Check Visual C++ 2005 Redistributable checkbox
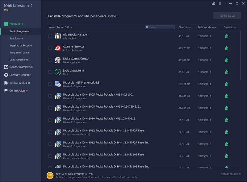 click(50, 96)
